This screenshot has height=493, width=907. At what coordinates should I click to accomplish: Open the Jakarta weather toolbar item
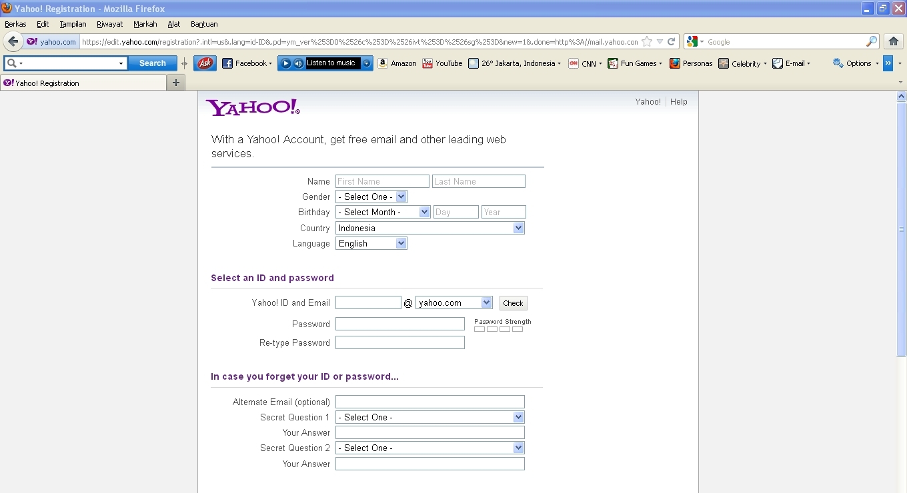(514, 63)
